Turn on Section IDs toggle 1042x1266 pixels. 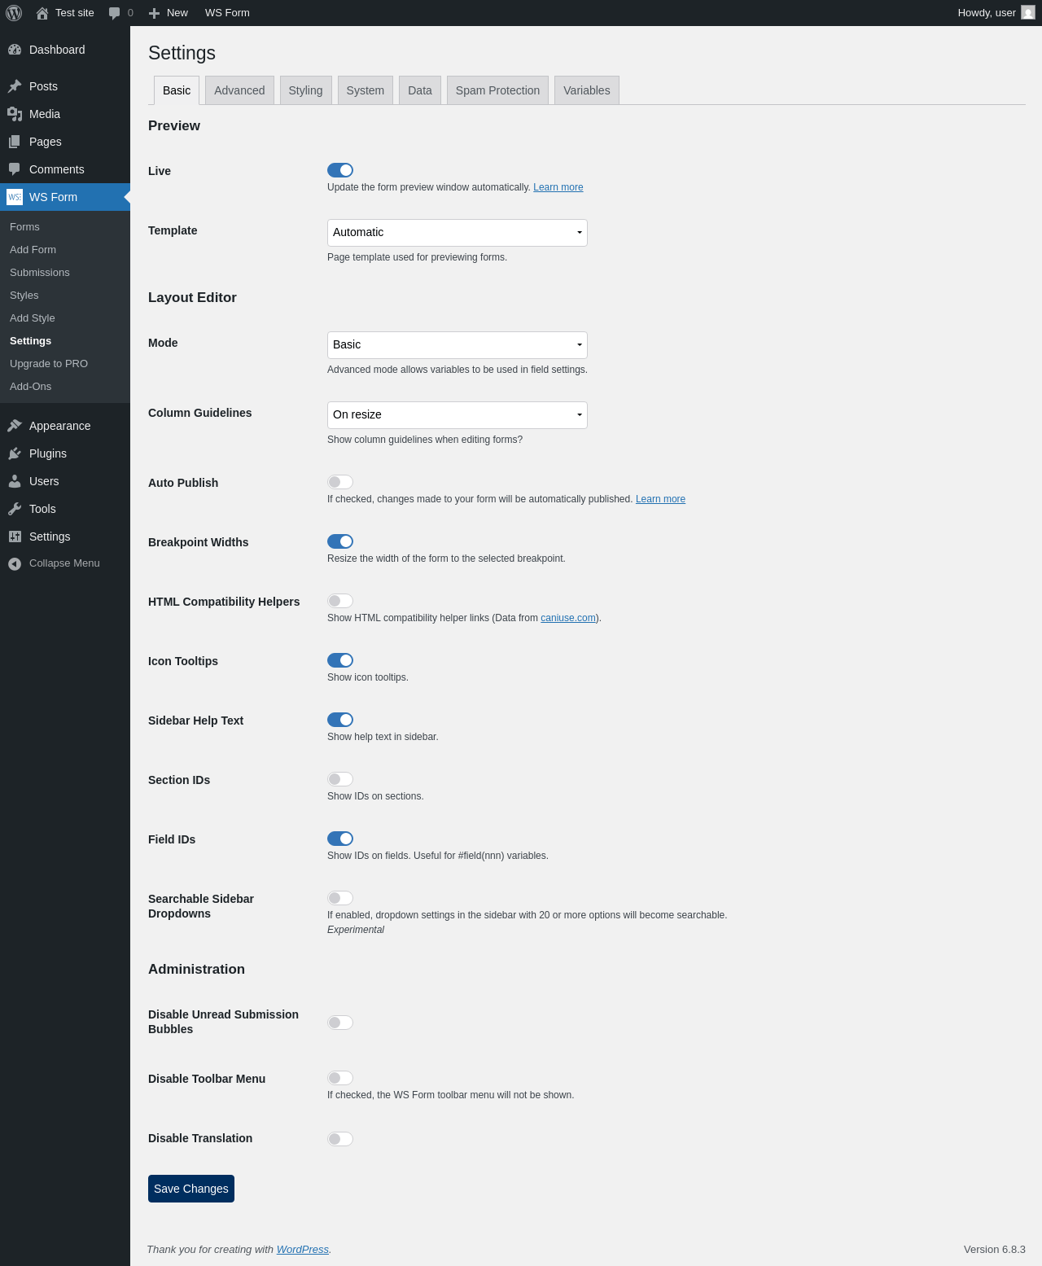click(340, 779)
